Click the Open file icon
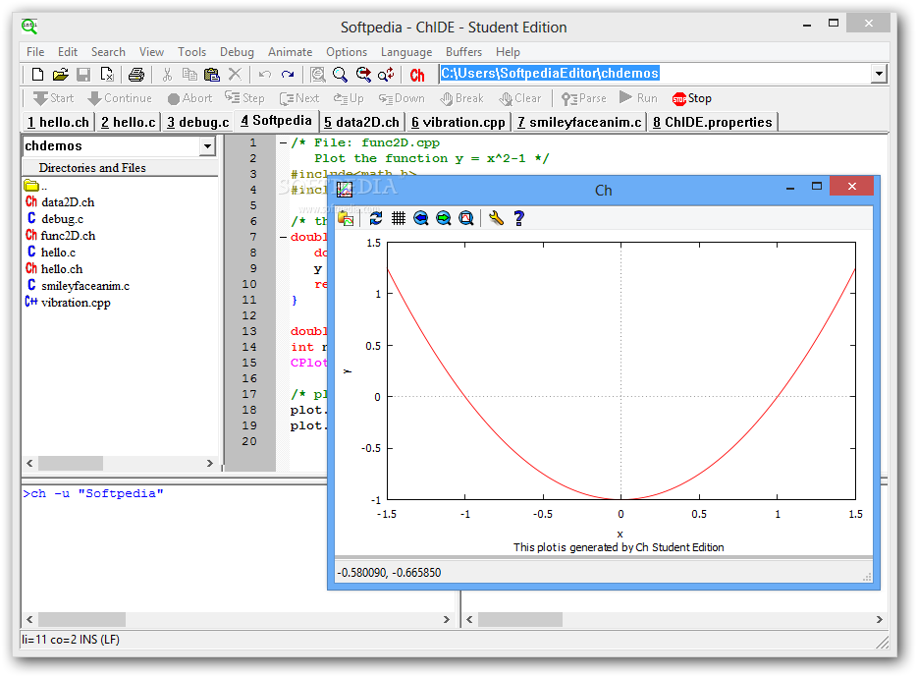917x677 pixels. 60,75
